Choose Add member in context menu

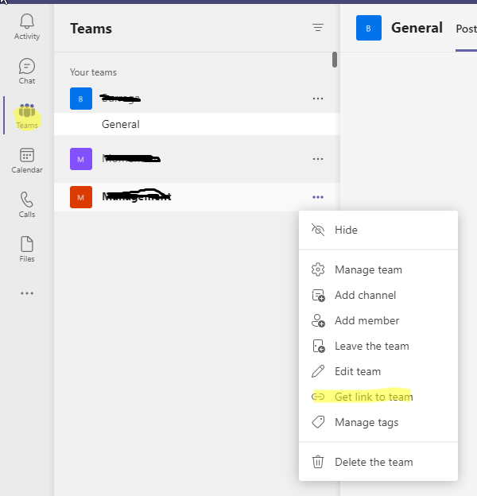click(378, 320)
